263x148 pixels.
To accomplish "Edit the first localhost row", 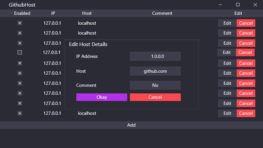I will [227, 23].
